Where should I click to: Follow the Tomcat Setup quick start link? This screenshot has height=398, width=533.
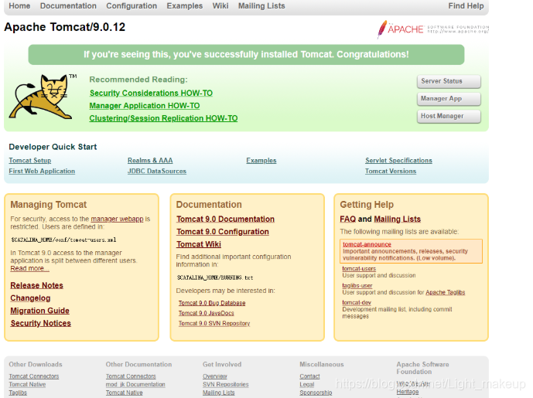pyautogui.click(x=30, y=160)
